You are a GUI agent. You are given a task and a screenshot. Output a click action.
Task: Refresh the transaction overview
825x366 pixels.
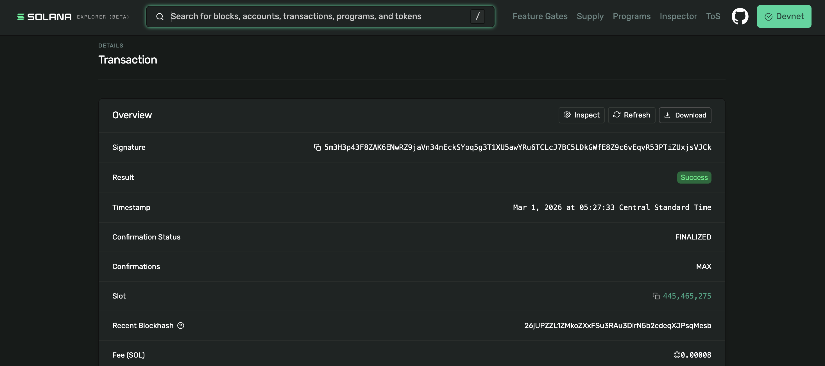(x=631, y=115)
